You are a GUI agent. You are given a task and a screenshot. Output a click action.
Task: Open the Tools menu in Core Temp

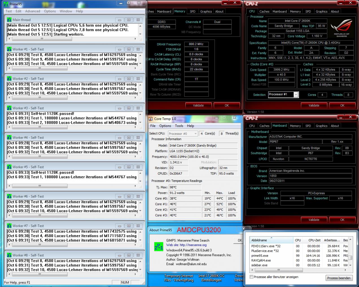click(x=179, y=126)
